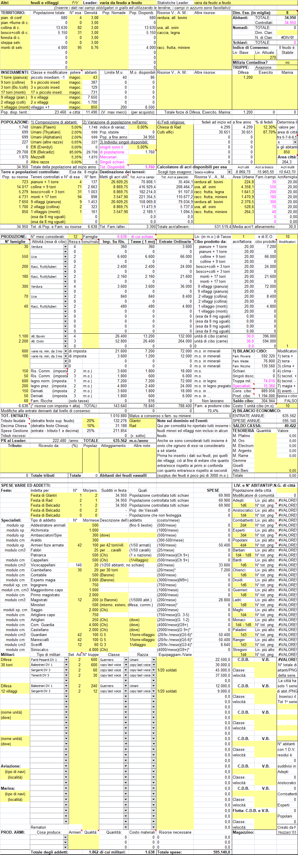Select the 'monti di selv.' territory cell
Screen dimensions: 298x855
point(15,47)
